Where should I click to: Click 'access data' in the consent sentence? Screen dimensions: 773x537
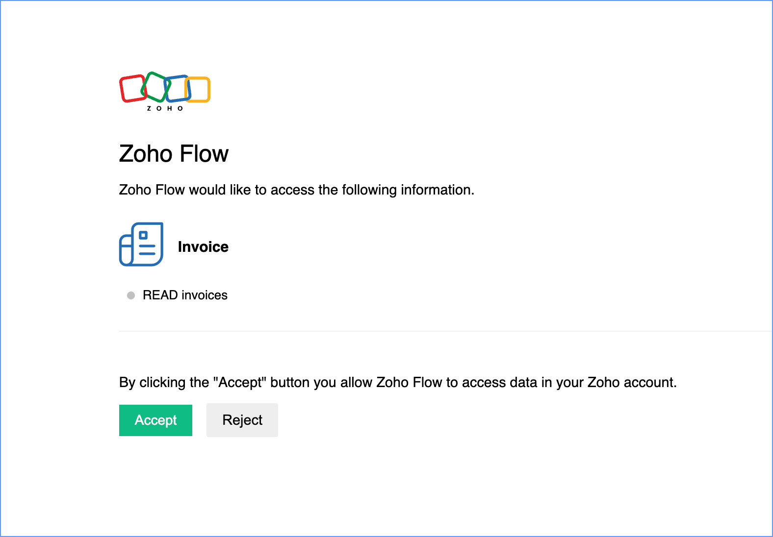(x=500, y=382)
